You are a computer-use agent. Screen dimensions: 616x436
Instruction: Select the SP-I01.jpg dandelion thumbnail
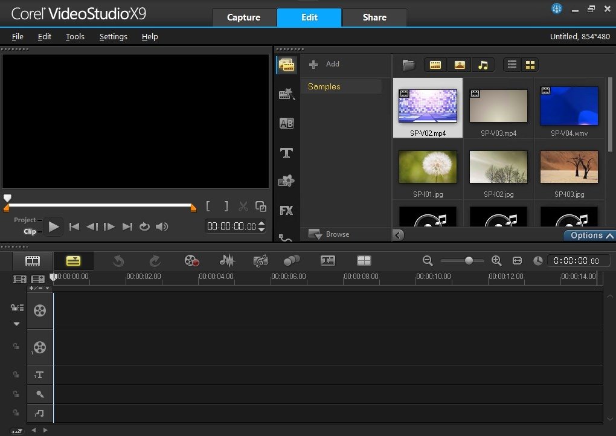coord(428,167)
